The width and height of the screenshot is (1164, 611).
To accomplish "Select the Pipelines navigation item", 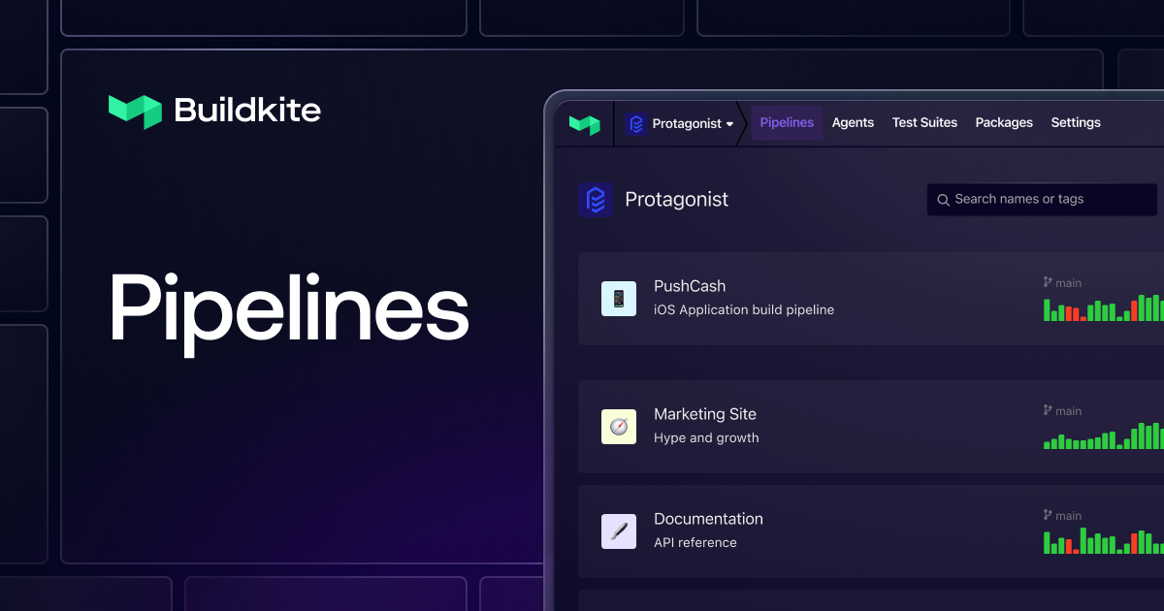I will (x=786, y=122).
